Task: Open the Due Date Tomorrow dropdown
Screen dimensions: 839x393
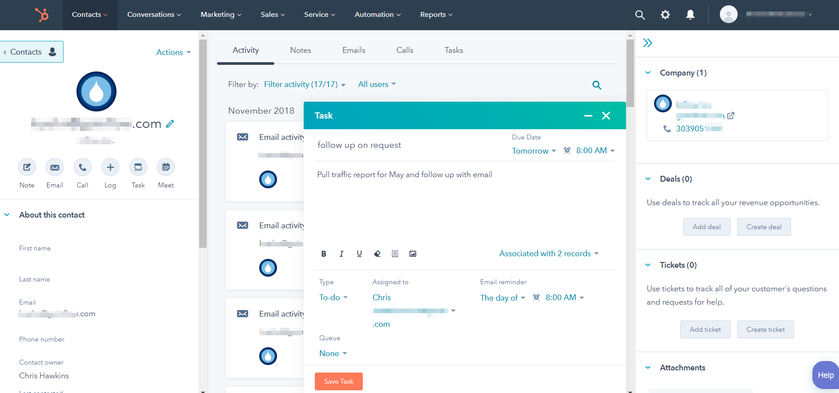Action: 534,151
